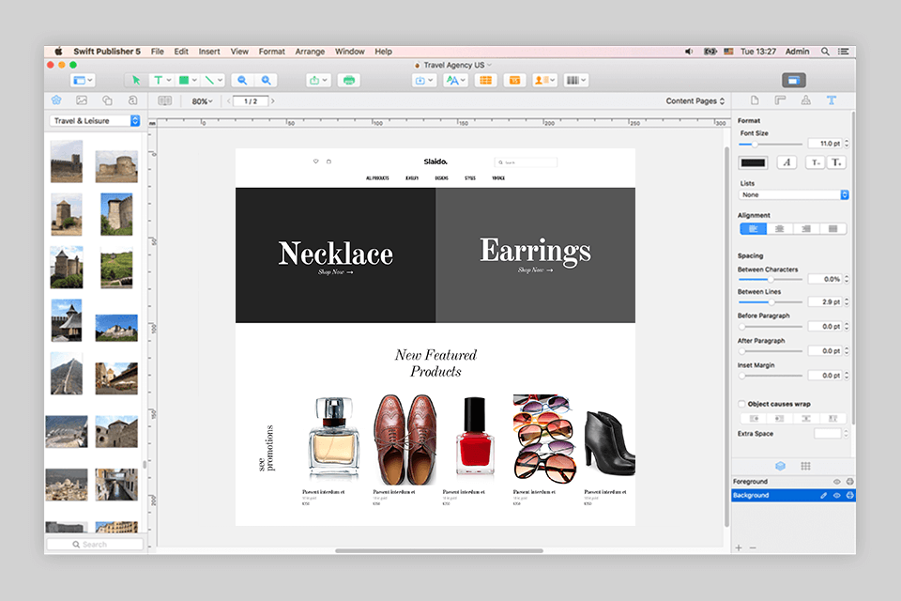Set text alignment to justified
This screenshot has height=601, width=901.
[x=832, y=229]
